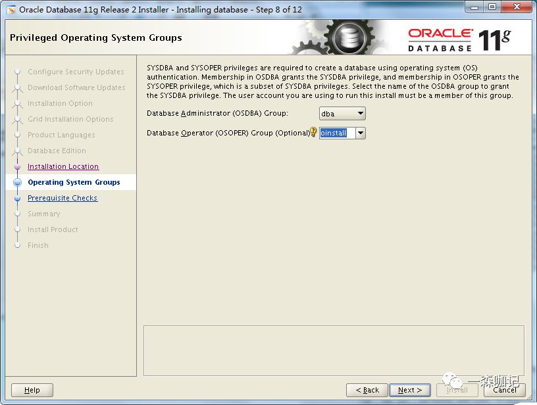
Task: Click the Database Administrator (OSDBA) Group label
Action: [x=217, y=113]
